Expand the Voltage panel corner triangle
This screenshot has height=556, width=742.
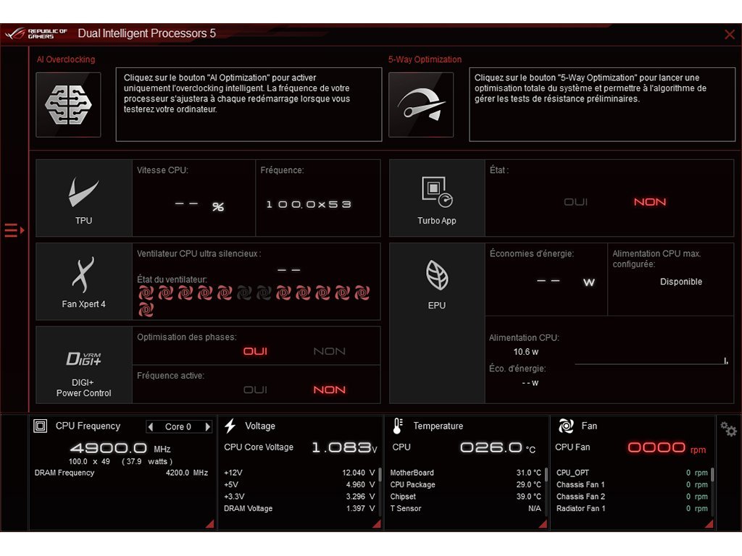tap(375, 523)
